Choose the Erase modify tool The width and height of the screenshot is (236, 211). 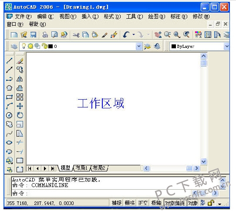click(20, 61)
